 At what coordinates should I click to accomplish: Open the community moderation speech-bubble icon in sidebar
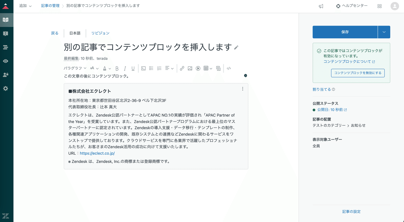click(x=5, y=34)
